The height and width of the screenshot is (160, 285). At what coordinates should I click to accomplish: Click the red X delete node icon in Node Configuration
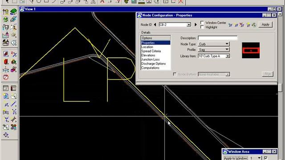pos(242,25)
